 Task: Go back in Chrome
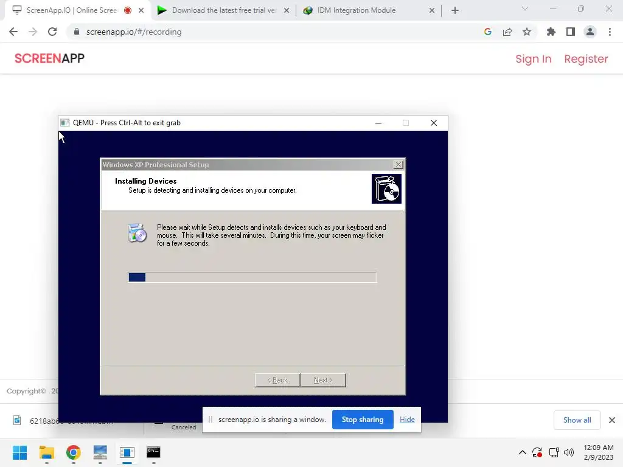click(13, 32)
